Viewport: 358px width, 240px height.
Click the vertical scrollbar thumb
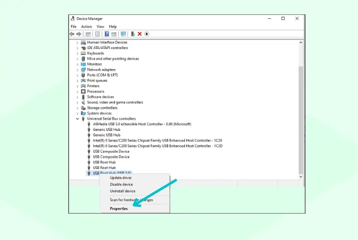[x=301, y=120]
